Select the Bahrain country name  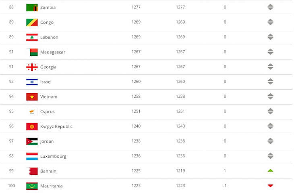[x=48, y=171]
